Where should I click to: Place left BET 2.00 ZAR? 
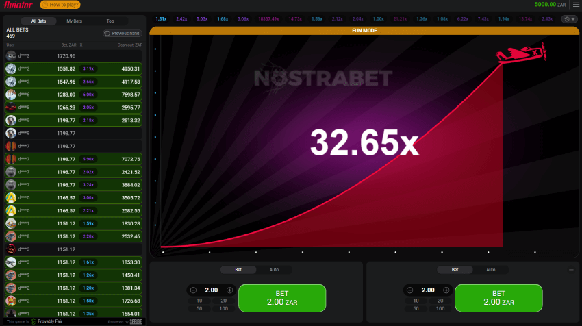[x=282, y=298]
